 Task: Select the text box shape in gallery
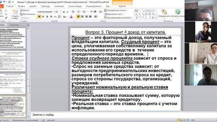(x=136, y=11)
